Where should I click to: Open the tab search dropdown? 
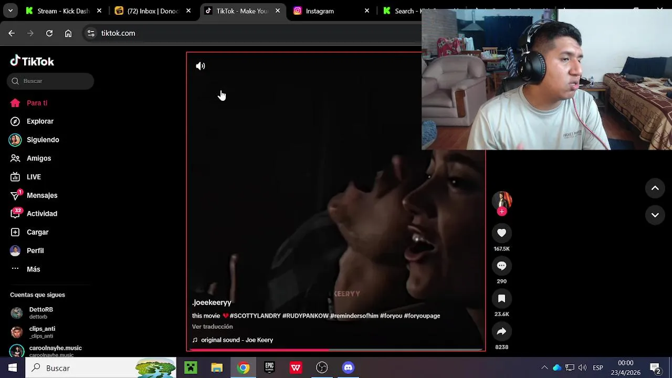pos(10,10)
